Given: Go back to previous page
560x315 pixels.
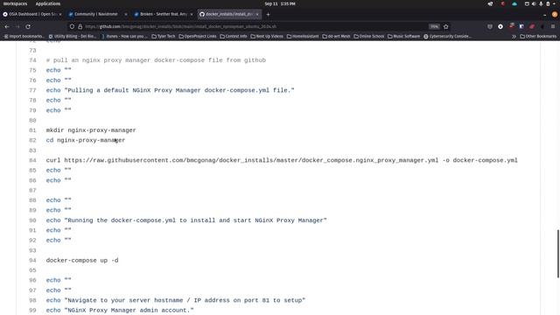Looking at the screenshot, I should click(7, 26).
